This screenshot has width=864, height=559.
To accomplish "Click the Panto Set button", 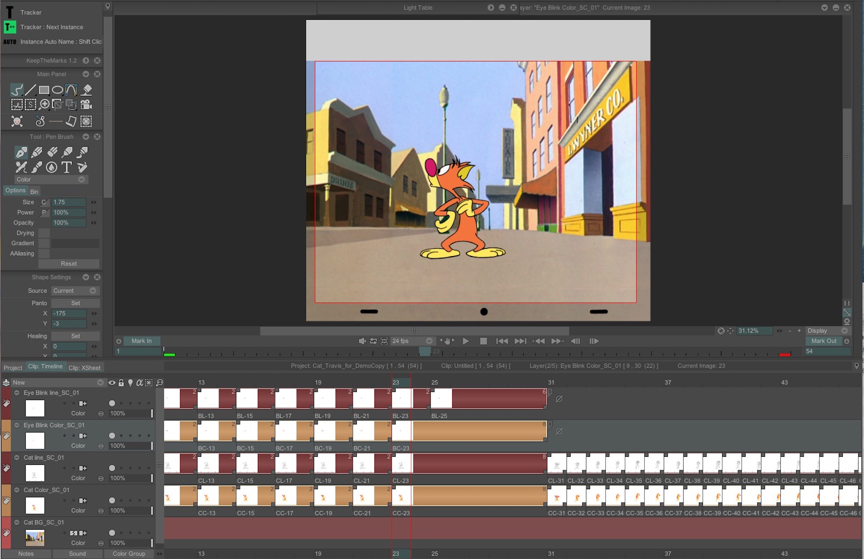I will tap(76, 303).
